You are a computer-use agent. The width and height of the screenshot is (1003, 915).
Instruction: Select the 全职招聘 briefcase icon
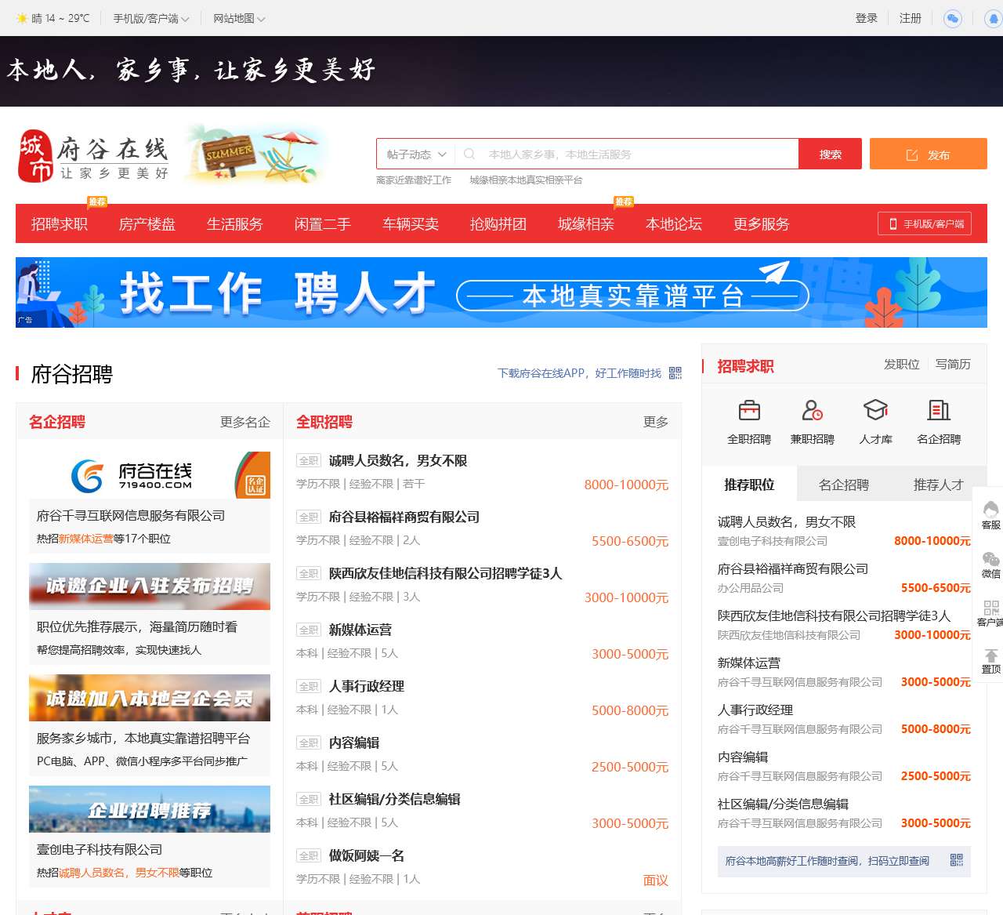pyautogui.click(x=748, y=410)
